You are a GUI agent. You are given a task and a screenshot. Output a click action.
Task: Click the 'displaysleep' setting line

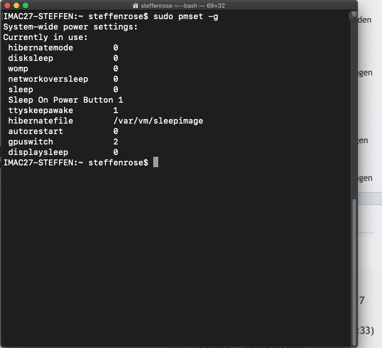pyautogui.click(x=38, y=152)
